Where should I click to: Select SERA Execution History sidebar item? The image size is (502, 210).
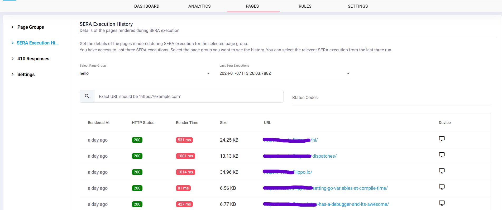pos(37,43)
